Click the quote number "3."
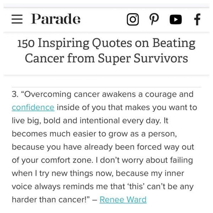This screenshot has height=213, width=213. tap(15, 94)
